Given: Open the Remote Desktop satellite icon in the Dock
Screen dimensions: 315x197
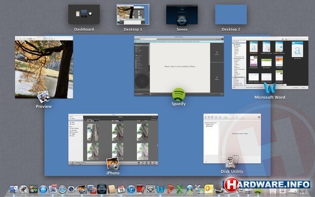Looking at the screenshot, I should [x=199, y=189].
